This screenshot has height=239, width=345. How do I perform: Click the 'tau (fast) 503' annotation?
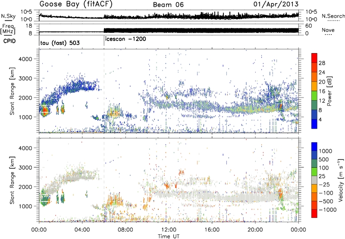click(60, 43)
